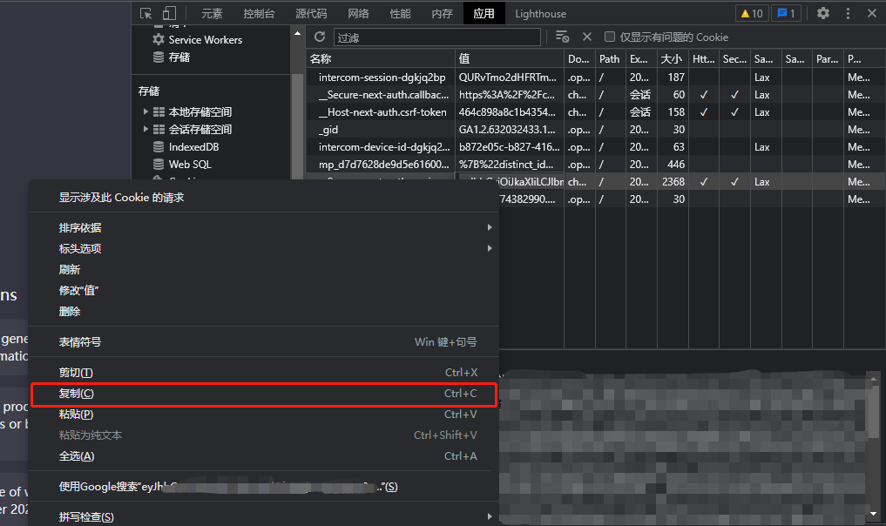The image size is (886, 526).
Task: Open the warnings counter showing 10
Action: pos(751,13)
